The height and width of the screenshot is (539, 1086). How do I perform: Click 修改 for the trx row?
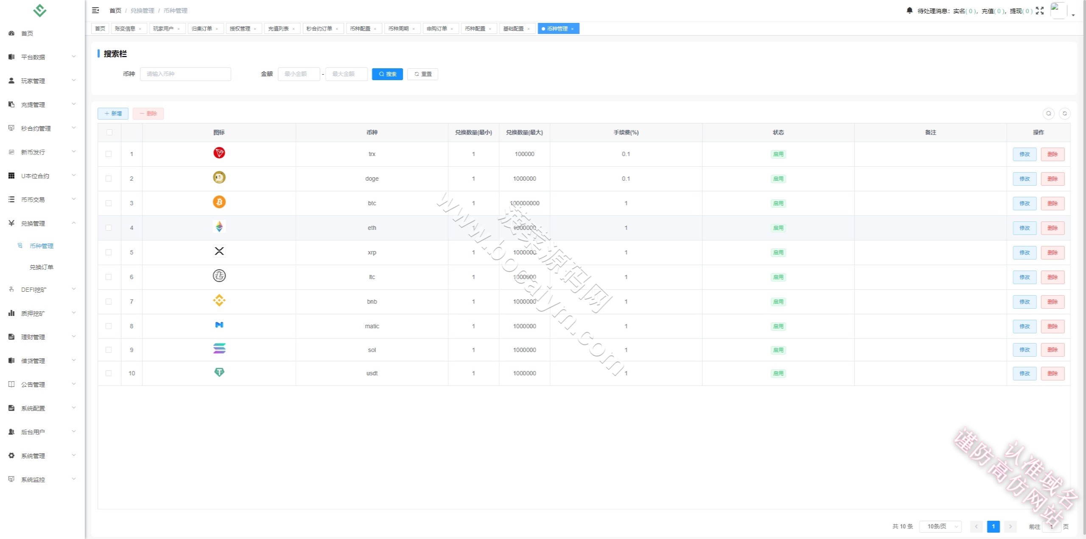(1024, 154)
